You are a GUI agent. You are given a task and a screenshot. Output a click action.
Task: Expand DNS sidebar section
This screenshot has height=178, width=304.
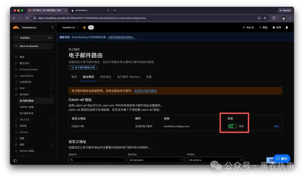(33, 88)
